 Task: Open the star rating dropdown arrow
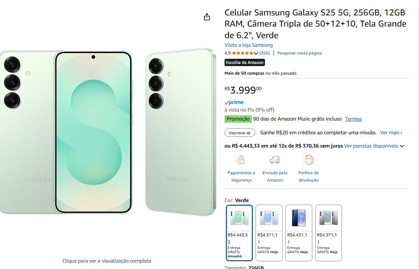(256, 53)
